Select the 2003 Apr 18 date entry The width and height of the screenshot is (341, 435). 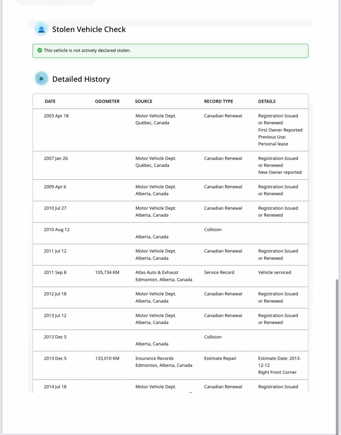click(x=56, y=116)
